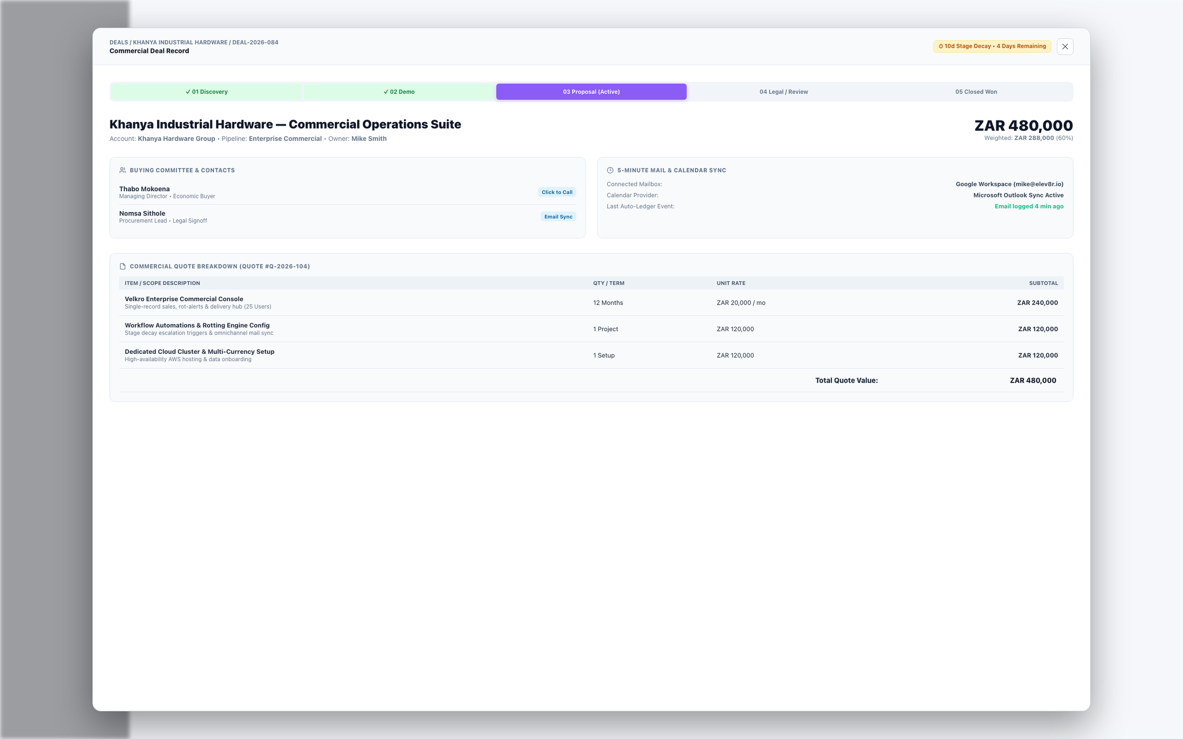Image resolution: width=1183 pixels, height=739 pixels.
Task: Select the Velkro Enterprise Commercial Console row
Action: point(591,303)
